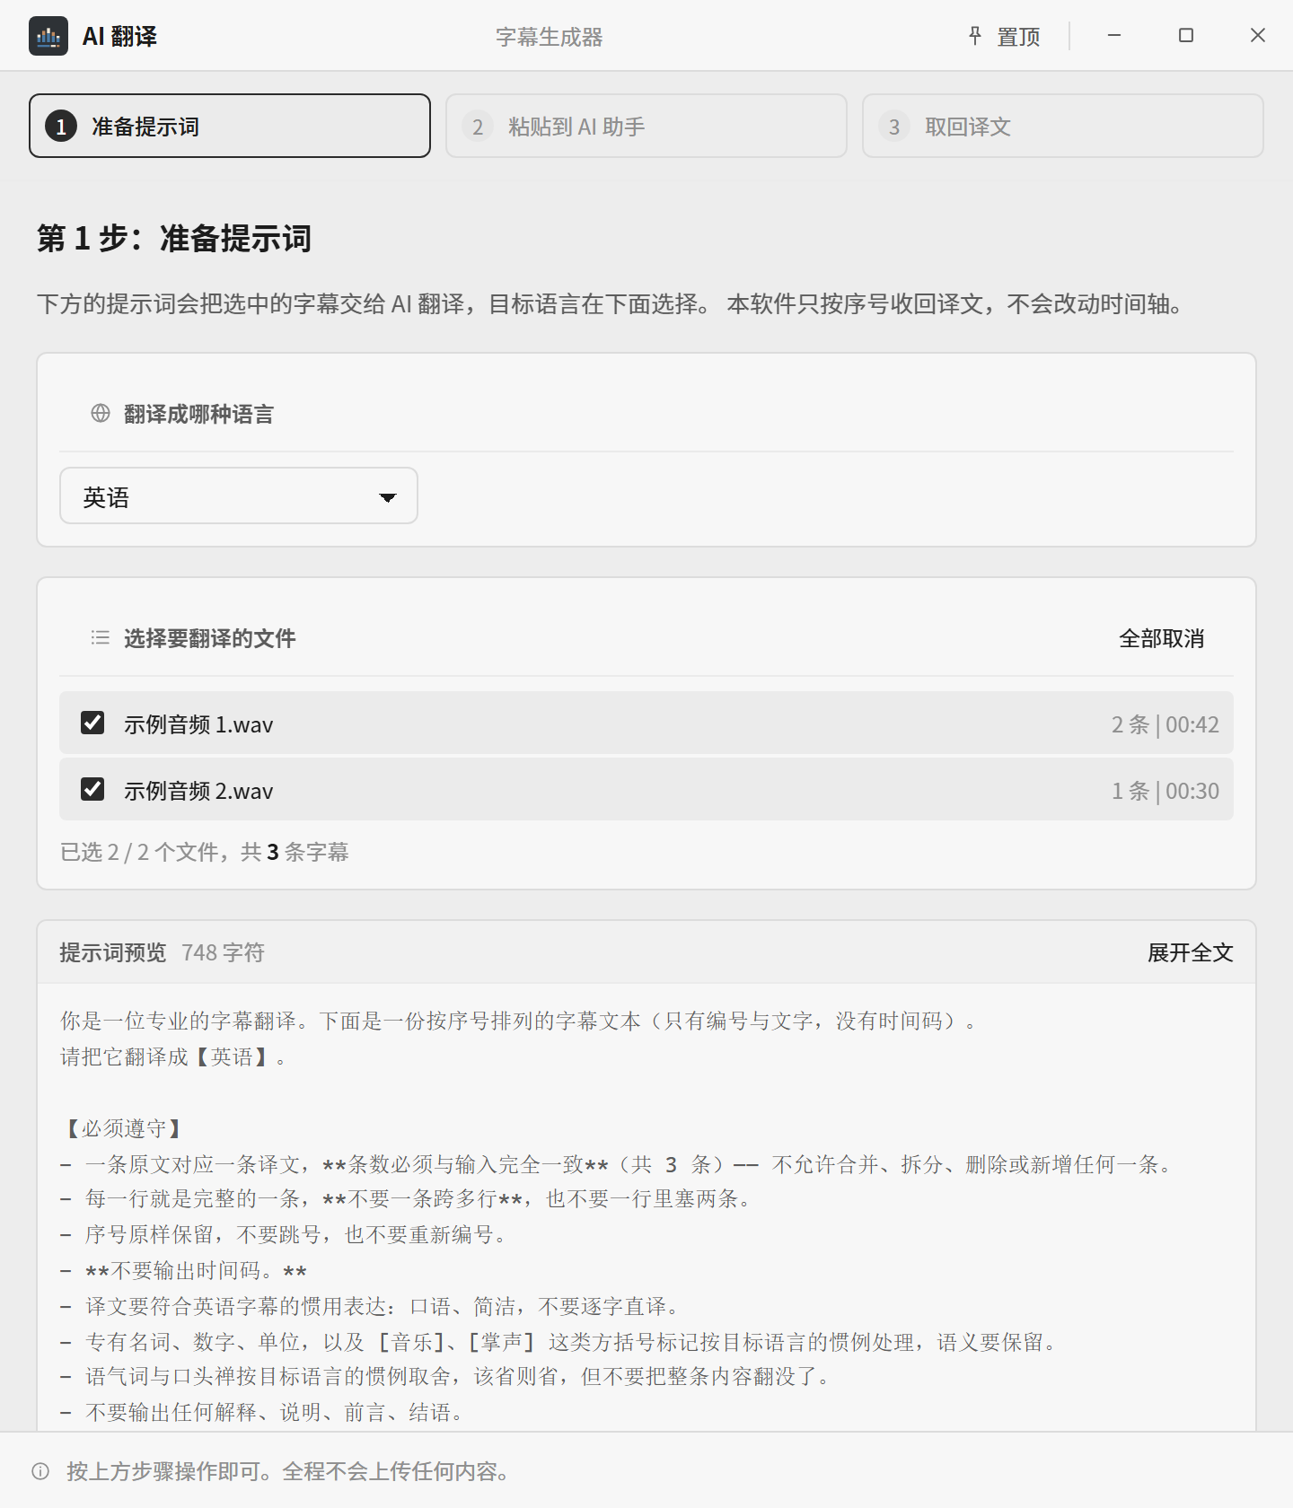Minimize the AI 翻译 window
The height and width of the screenshot is (1508, 1293).
pyautogui.click(x=1114, y=36)
